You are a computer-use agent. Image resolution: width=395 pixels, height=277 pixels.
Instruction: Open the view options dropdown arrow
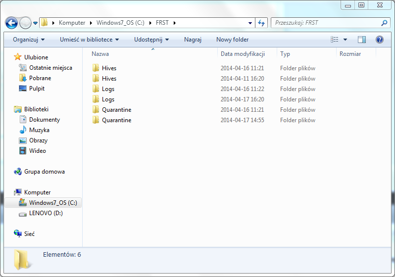point(345,40)
